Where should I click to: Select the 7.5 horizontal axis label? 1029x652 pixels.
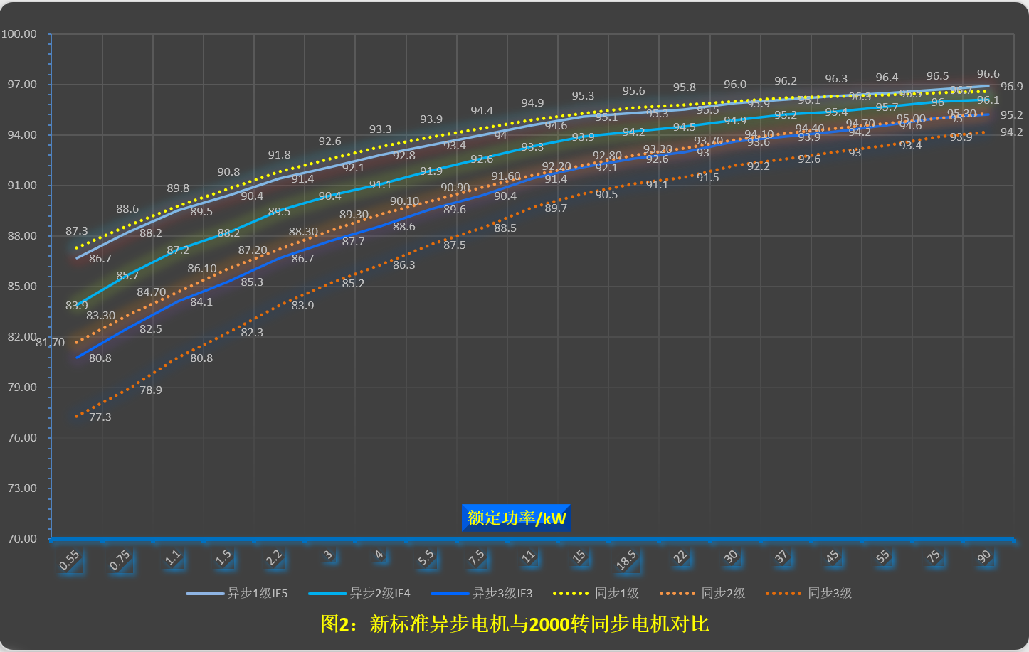tap(476, 558)
